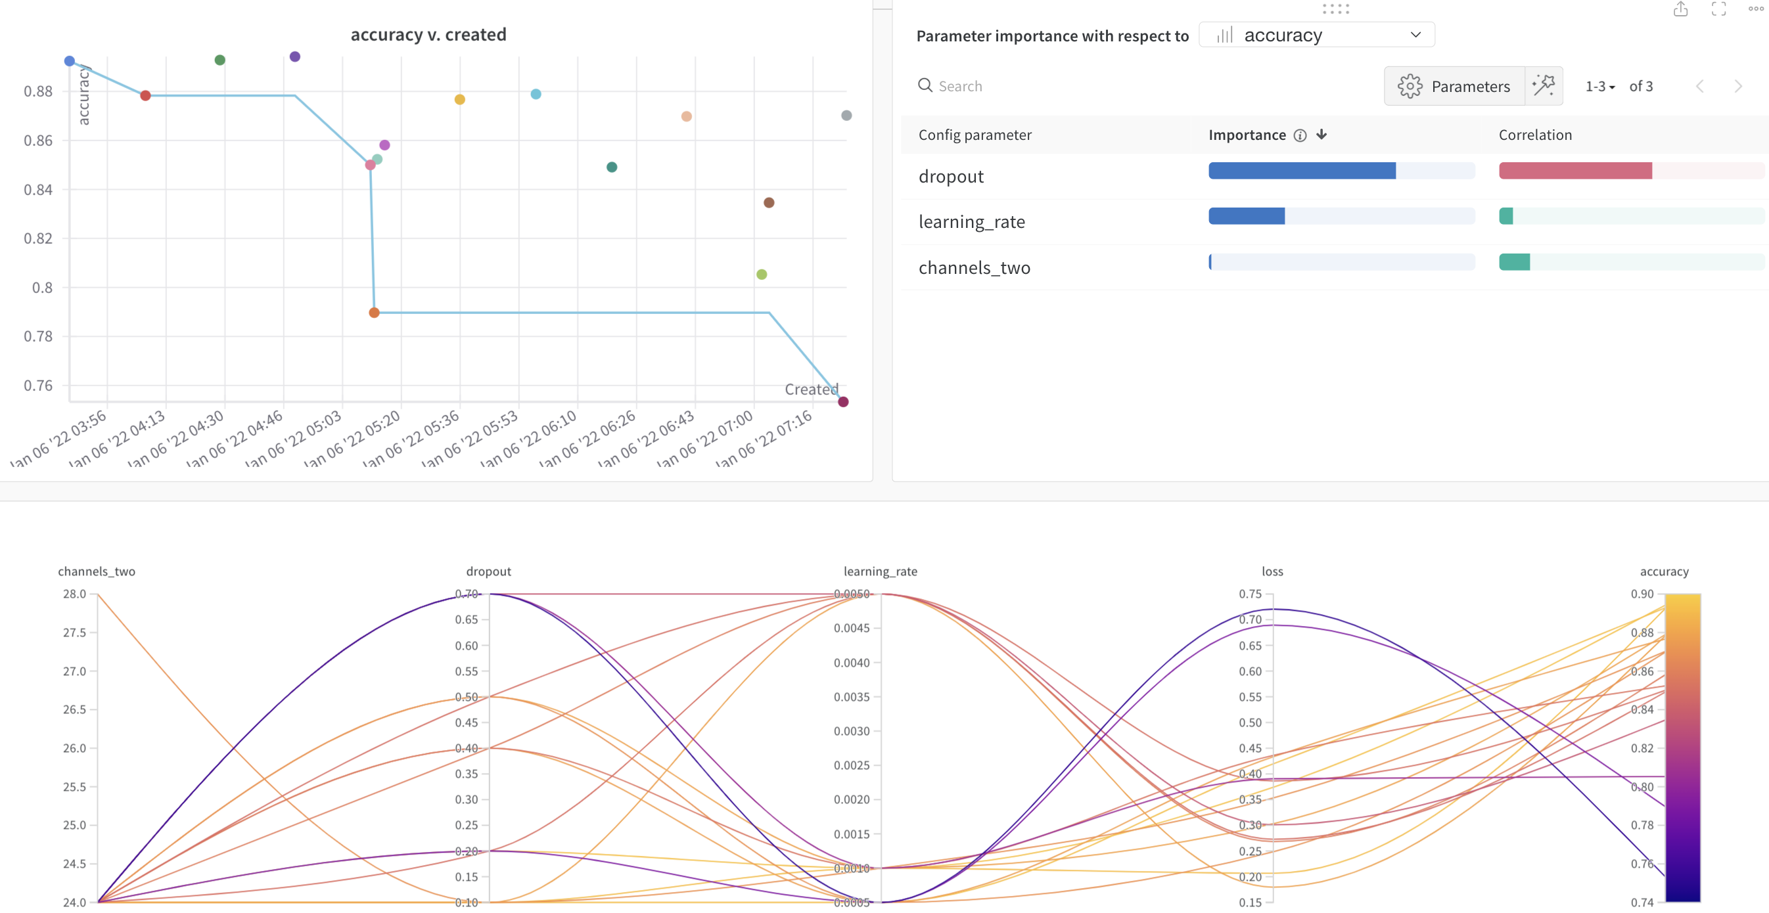The image size is (1769, 913).
Task: Open the accuracy metric dropdown
Action: coord(1316,35)
